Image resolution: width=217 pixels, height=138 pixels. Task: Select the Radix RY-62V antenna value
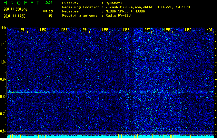[x=118, y=16]
